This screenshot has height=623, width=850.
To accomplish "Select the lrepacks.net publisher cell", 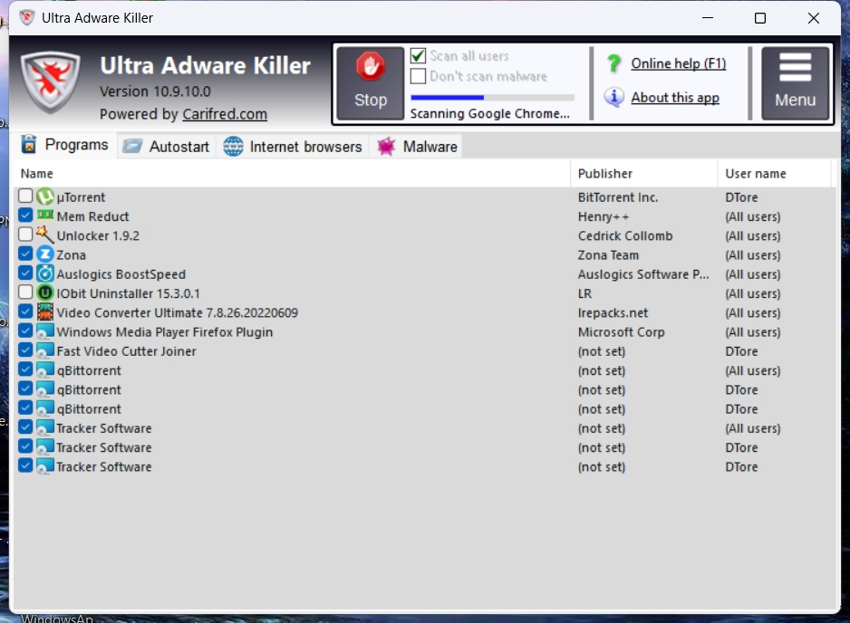I will click(613, 312).
